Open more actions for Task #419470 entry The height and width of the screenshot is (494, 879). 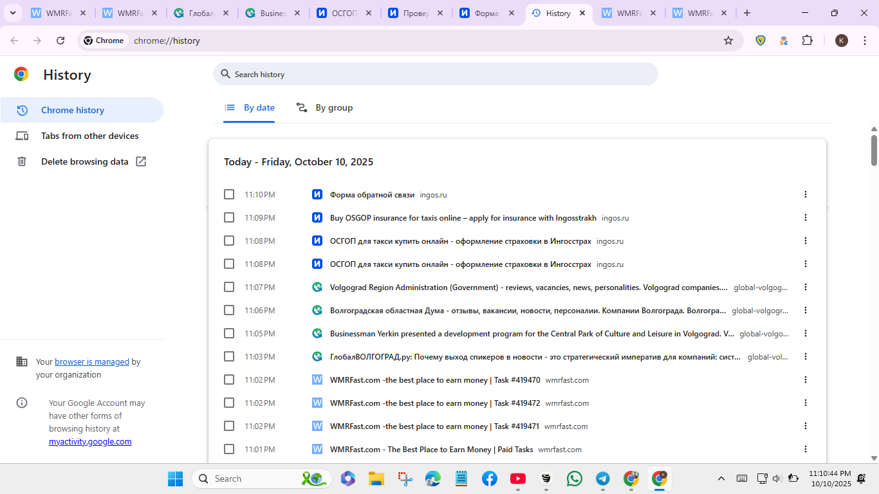[x=806, y=380]
